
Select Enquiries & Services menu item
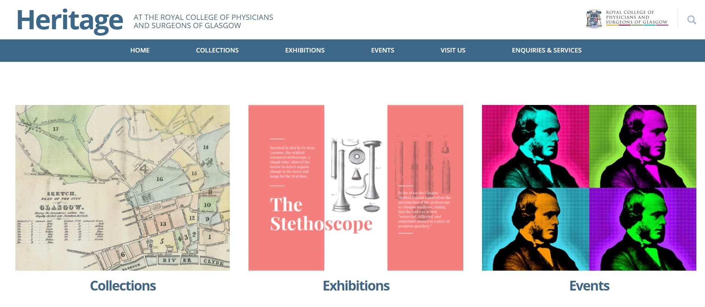(547, 50)
